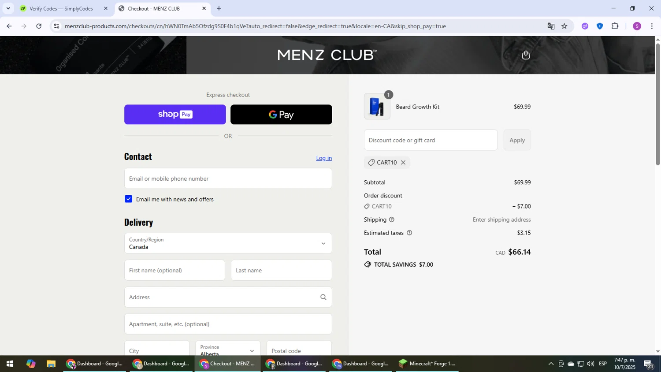The width and height of the screenshot is (661, 372).
Task: Click the MENZ CLUB logo
Action: (x=327, y=55)
